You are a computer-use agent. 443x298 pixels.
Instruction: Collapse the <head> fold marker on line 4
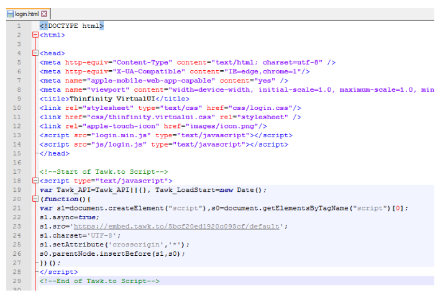pyautogui.click(x=35, y=53)
